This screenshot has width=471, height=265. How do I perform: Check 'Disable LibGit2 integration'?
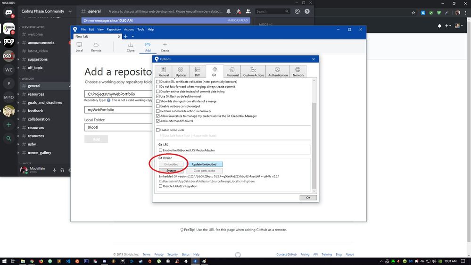[x=160, y=186]
